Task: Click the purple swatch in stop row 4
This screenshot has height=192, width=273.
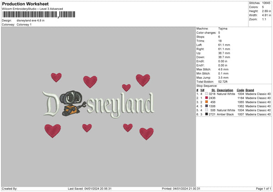Action: [x=207, y=106]
